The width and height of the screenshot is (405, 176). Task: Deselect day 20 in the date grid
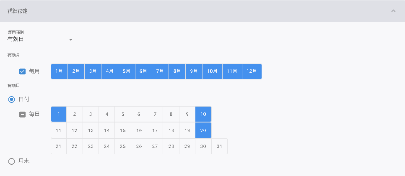(203, 130)
